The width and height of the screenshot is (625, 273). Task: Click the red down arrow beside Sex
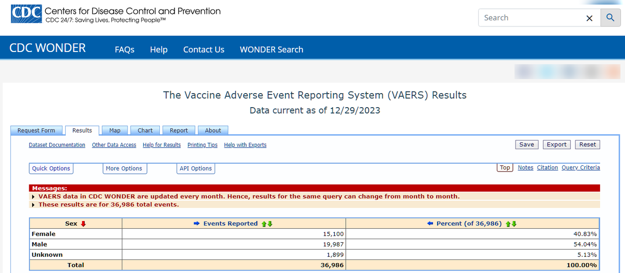click(83, 224)
